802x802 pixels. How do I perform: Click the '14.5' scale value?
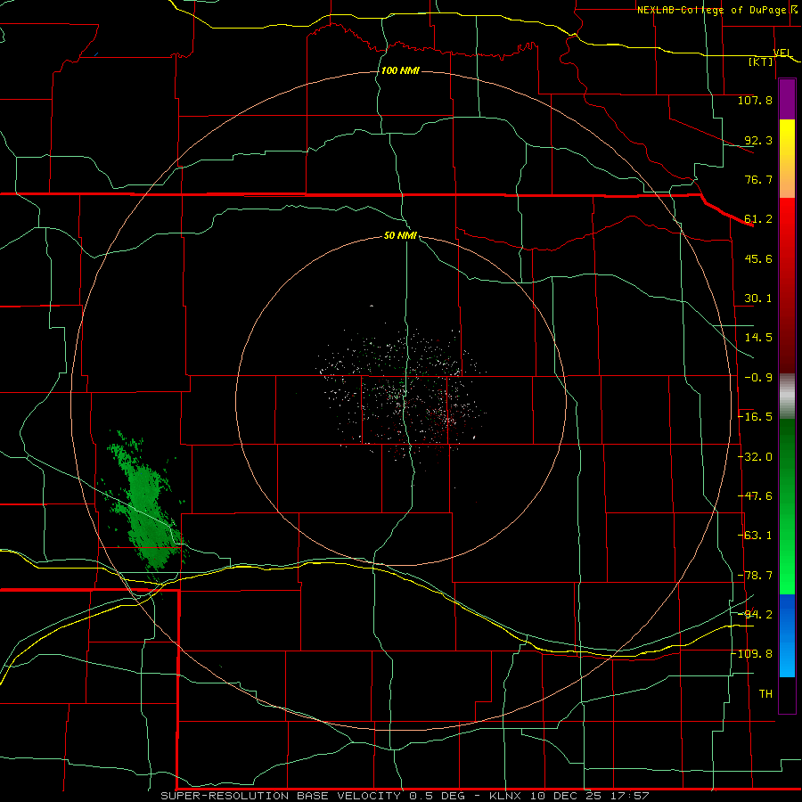pyautogui.click(x=758, y=338)
